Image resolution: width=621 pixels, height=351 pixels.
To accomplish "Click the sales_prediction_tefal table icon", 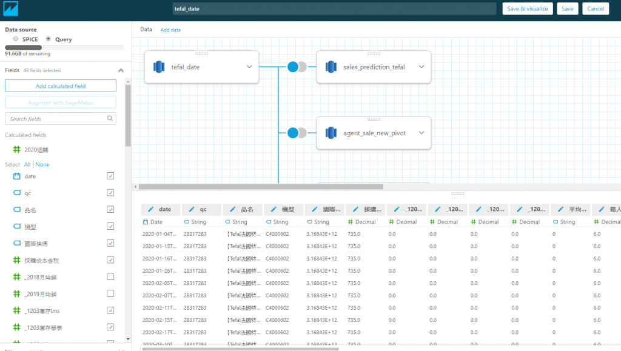I will [x=331, y=67].
